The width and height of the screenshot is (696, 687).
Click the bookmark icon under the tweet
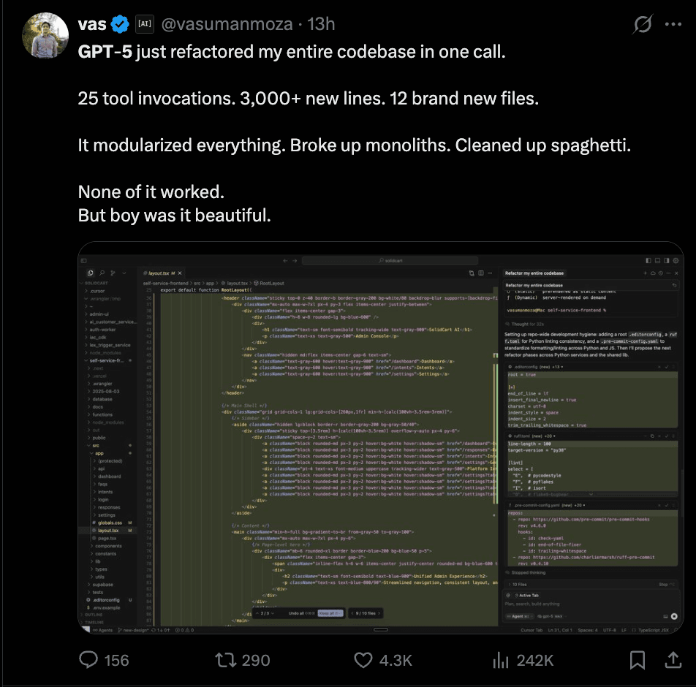point(638,661)
